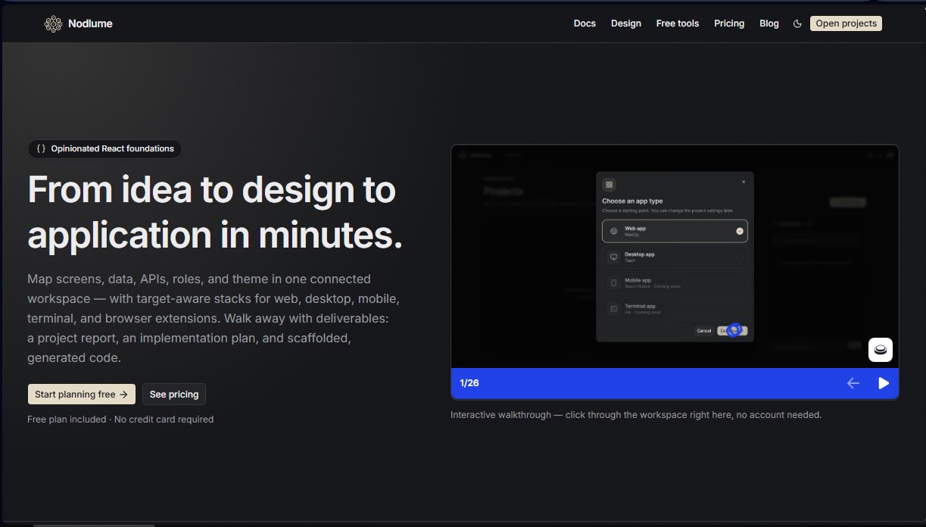Click Start planning free
Image resolution: width=926 pixels, height=527 pixels.
[x=82, y=394]
